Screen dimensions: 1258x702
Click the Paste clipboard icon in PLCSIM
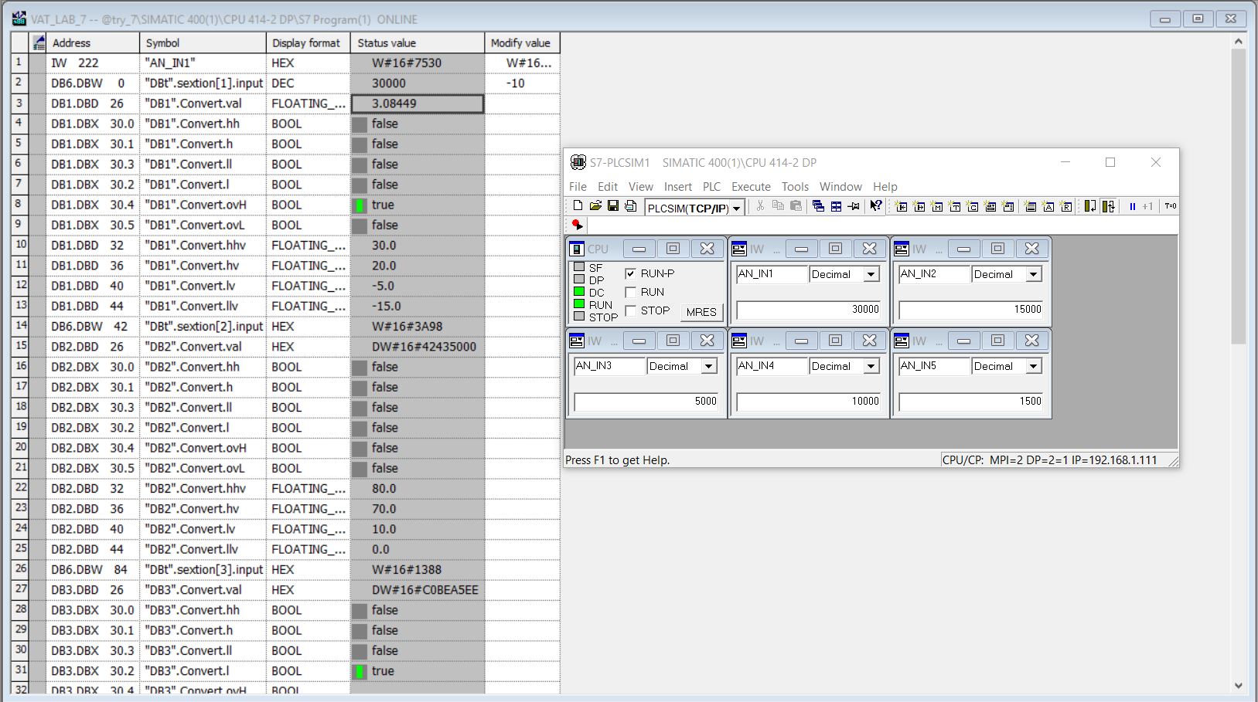(x=796, y=206)
